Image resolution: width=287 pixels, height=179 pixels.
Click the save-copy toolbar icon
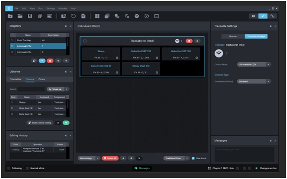tap(40, 16)
